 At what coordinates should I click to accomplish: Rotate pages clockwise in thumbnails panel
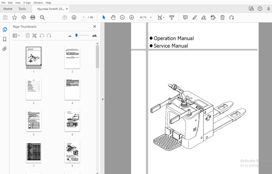(x=49, y=35)
